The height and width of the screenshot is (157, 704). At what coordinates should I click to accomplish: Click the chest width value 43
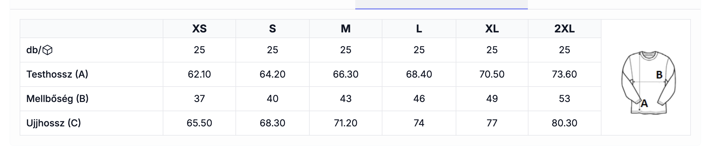[346, 98]
